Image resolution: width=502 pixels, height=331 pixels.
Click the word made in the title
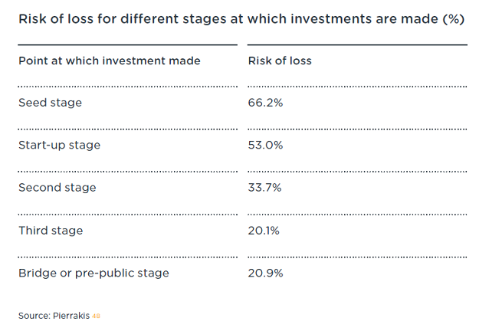click(x=418, y=18)
